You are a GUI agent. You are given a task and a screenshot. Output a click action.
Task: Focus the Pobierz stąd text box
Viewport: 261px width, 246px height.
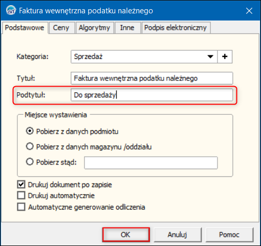151,163
